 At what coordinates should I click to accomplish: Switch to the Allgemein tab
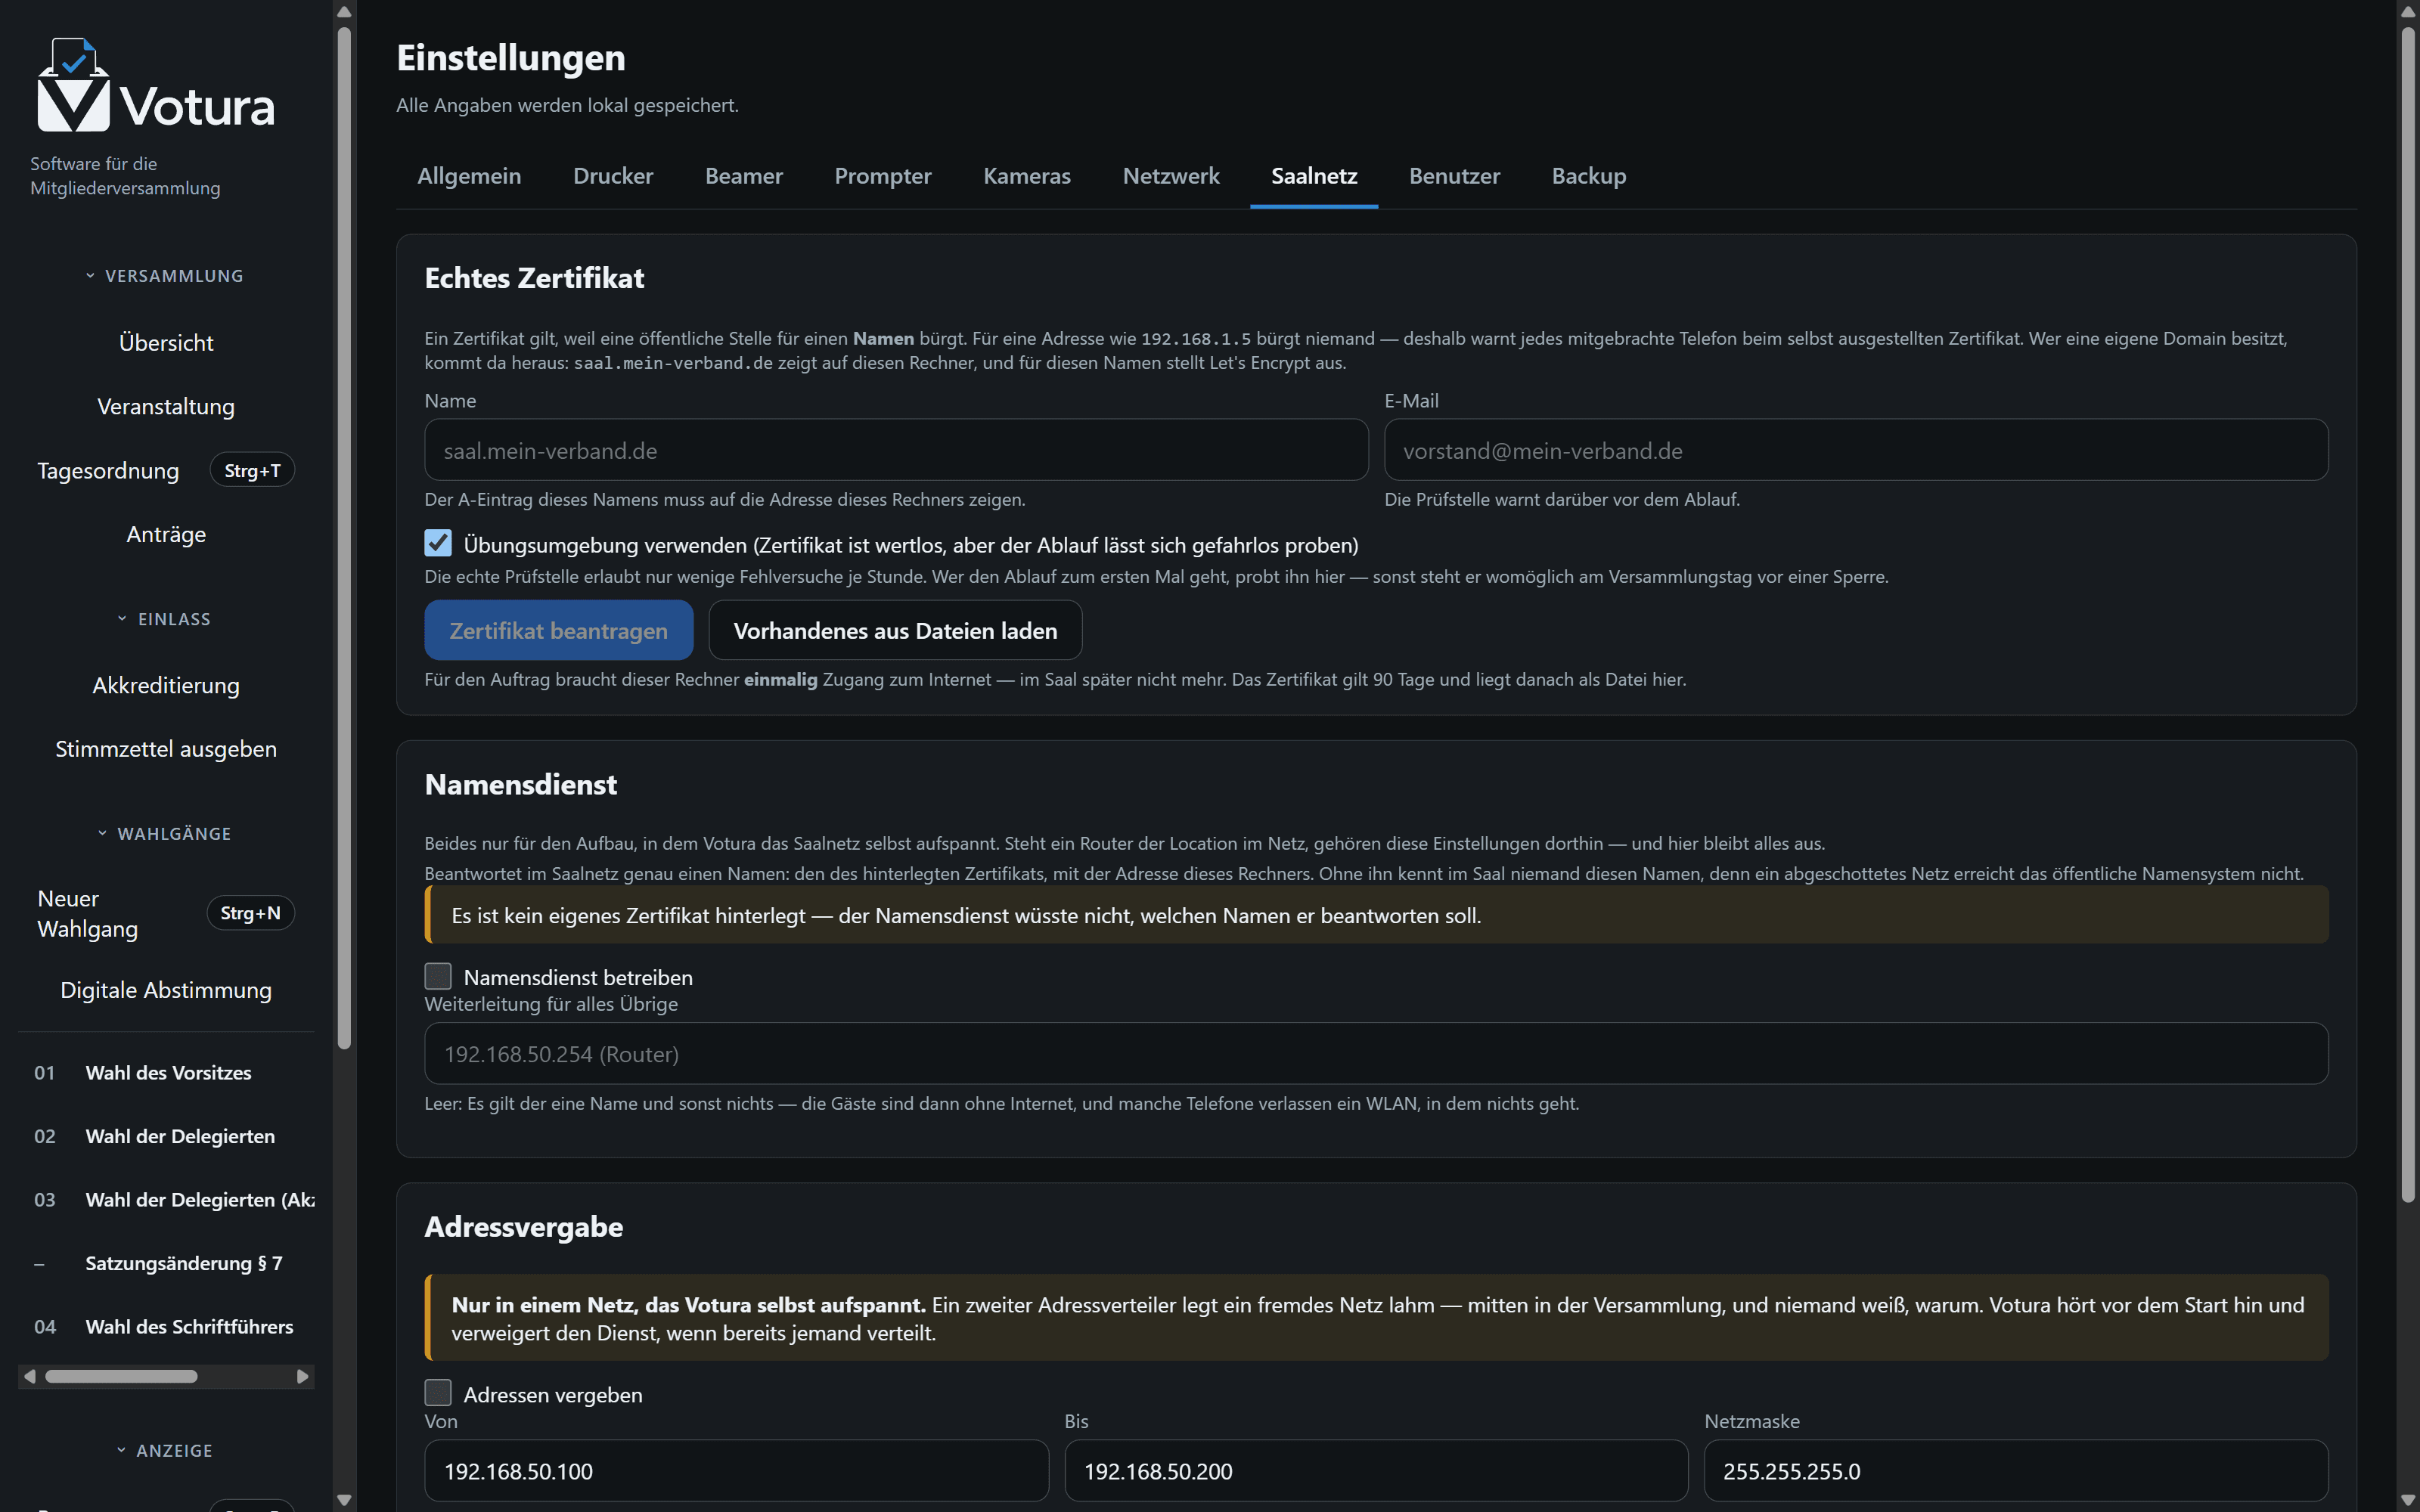click(x=469, y=176)
